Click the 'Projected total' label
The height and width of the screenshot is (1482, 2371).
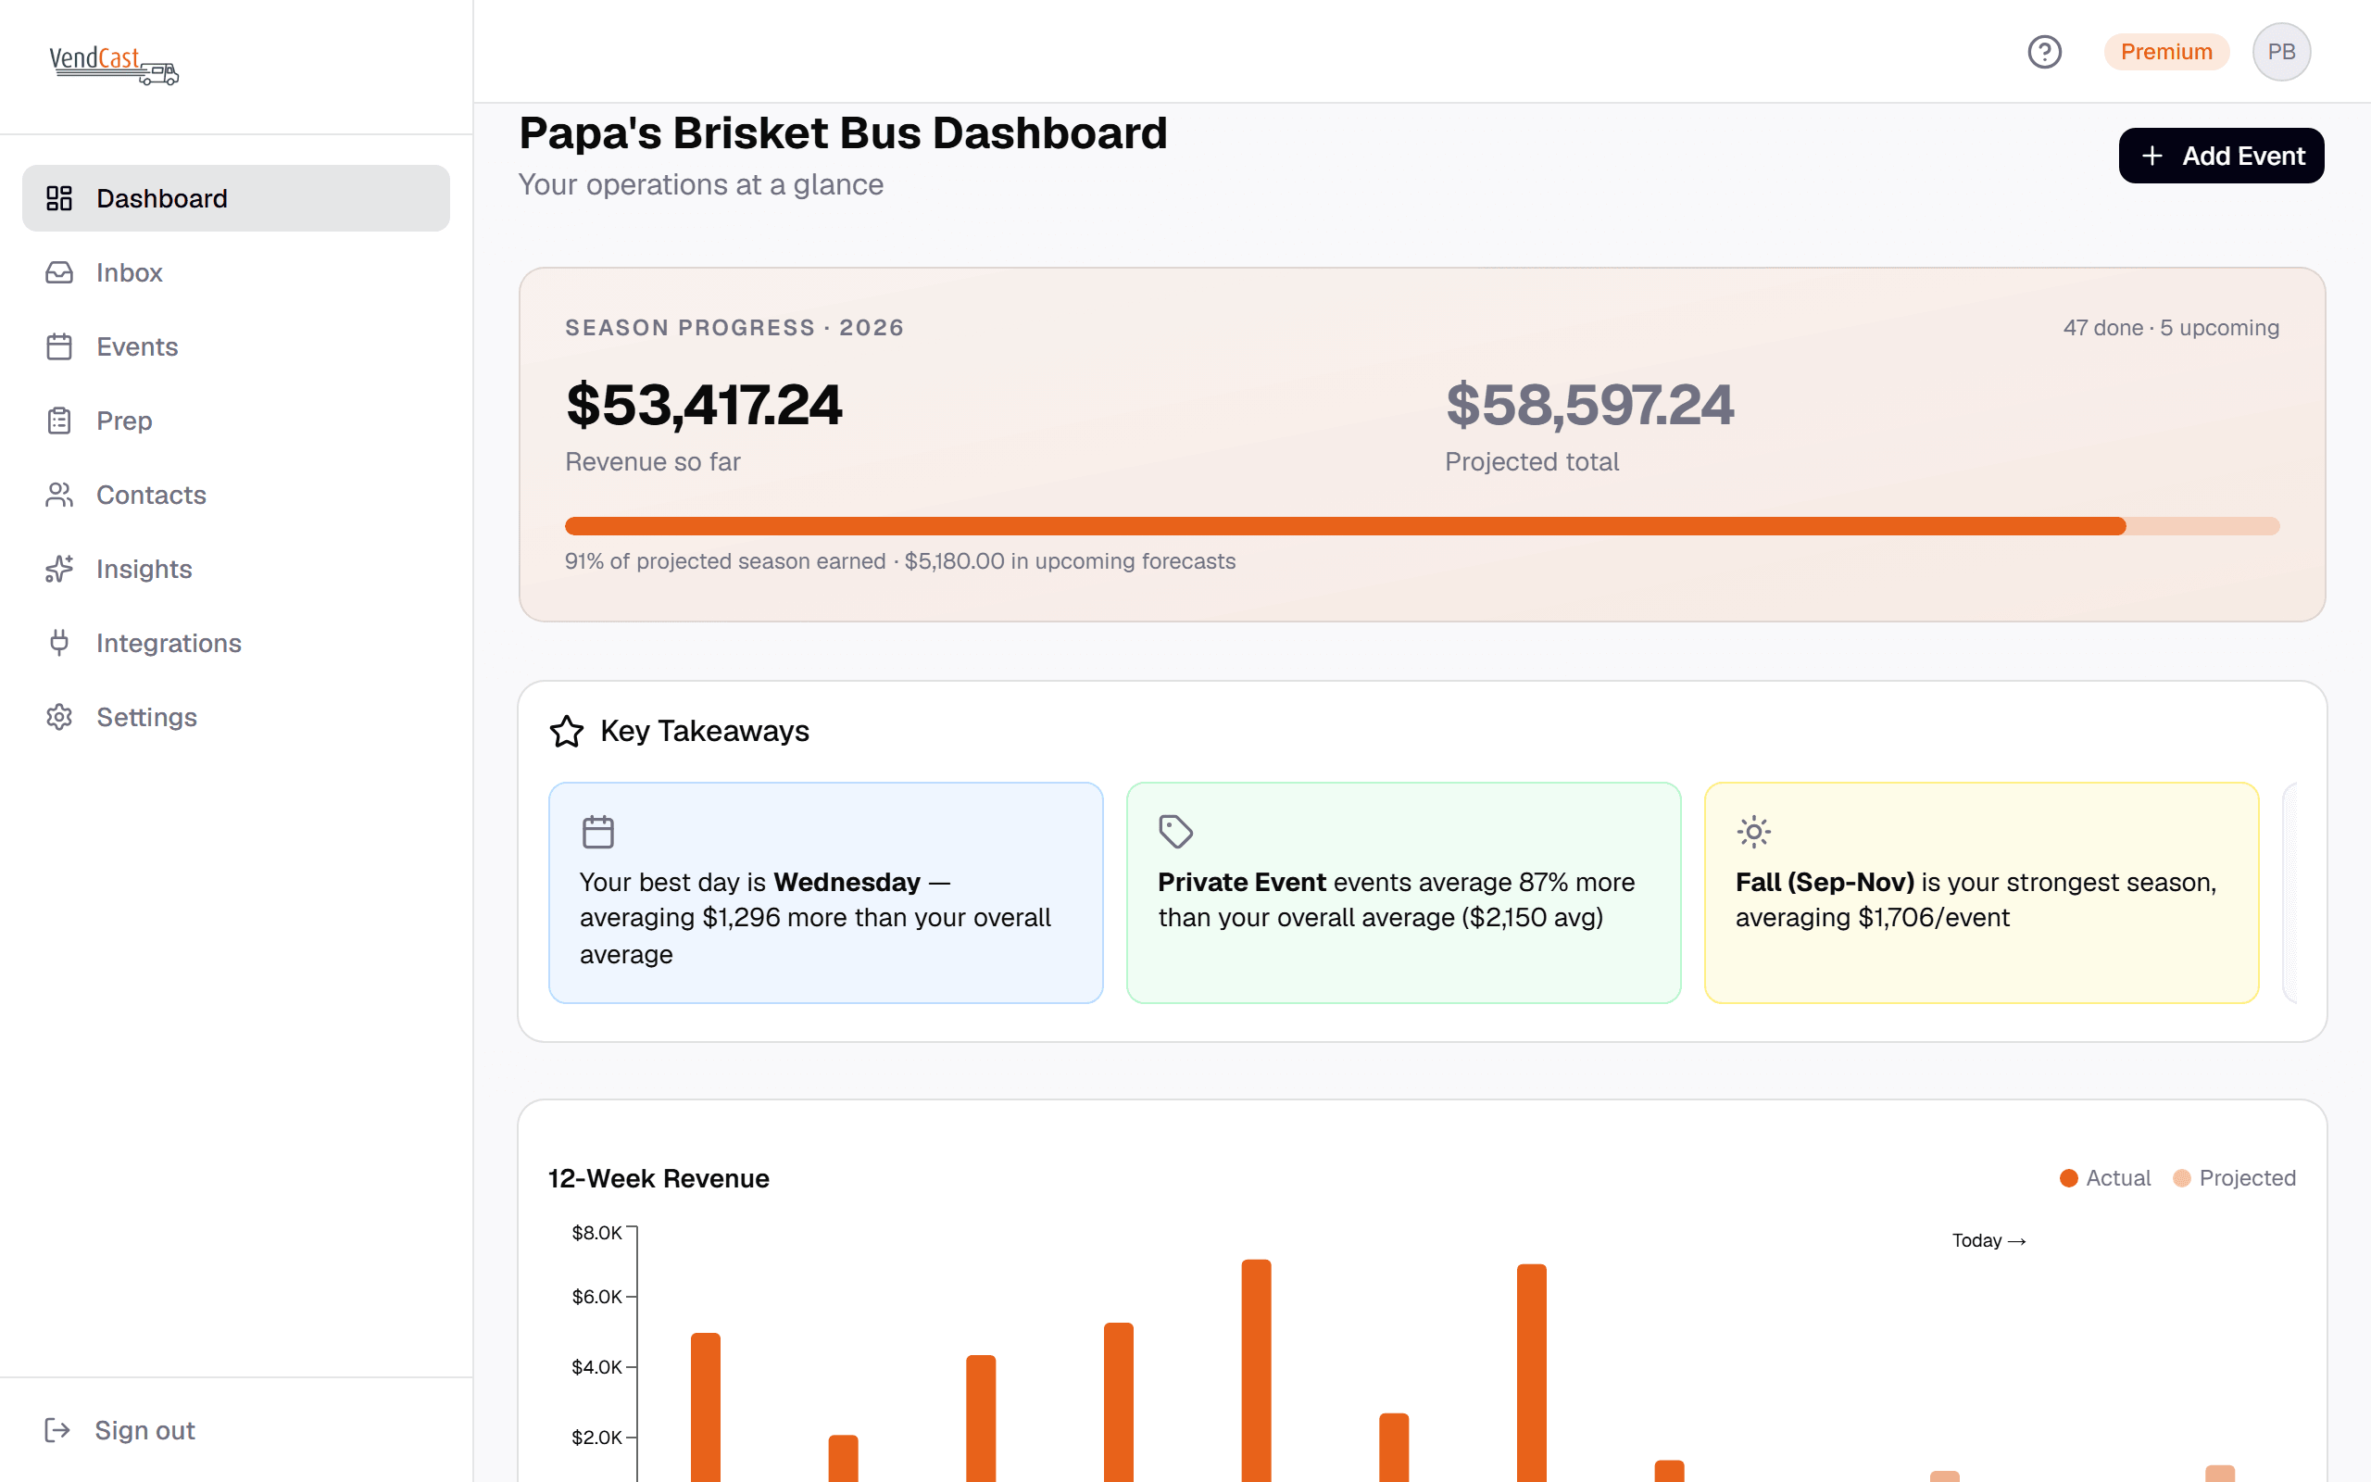coord(1531,461)
